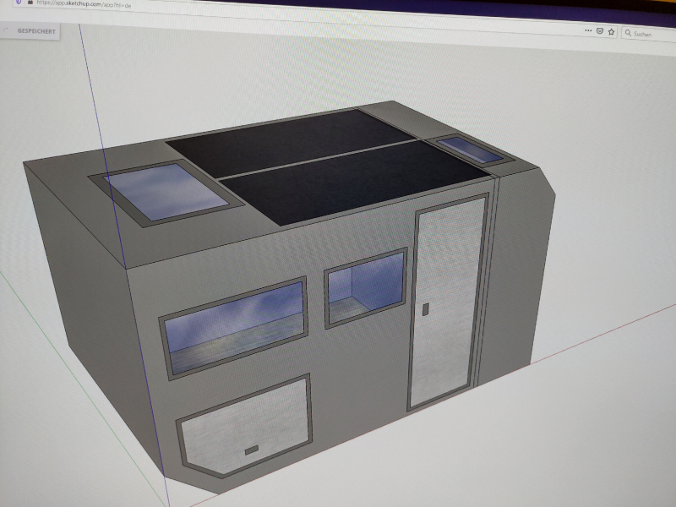
Task: Save the page with the Pocket icon
Action: pyautogui.click(x=600, y=31)
